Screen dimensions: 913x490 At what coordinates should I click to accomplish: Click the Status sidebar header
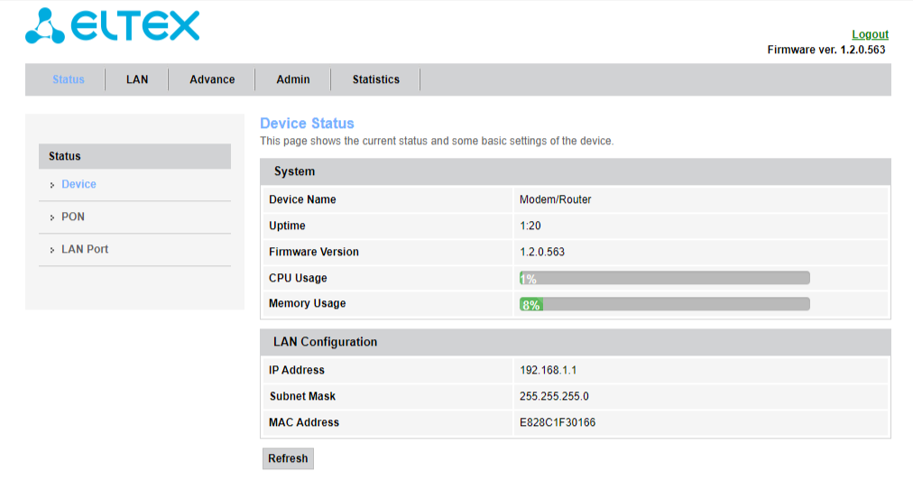click(x=134, y=156)
